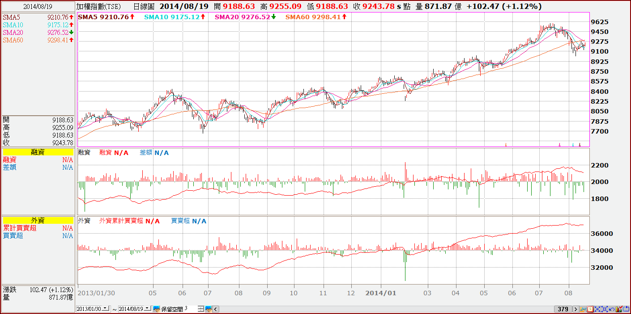Click the 量 871.87億 row at bottom left

click(38, 297)
